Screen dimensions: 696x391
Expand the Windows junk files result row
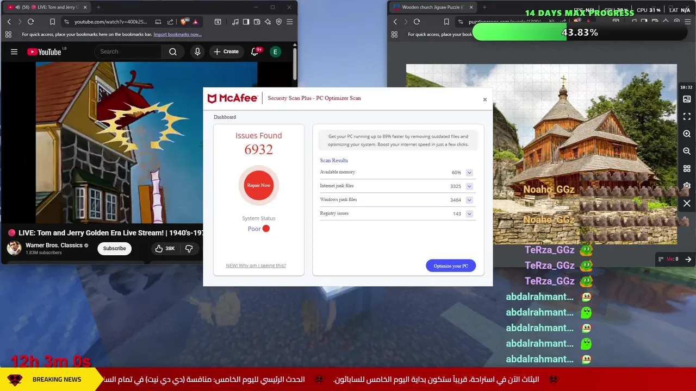(469, 200)
